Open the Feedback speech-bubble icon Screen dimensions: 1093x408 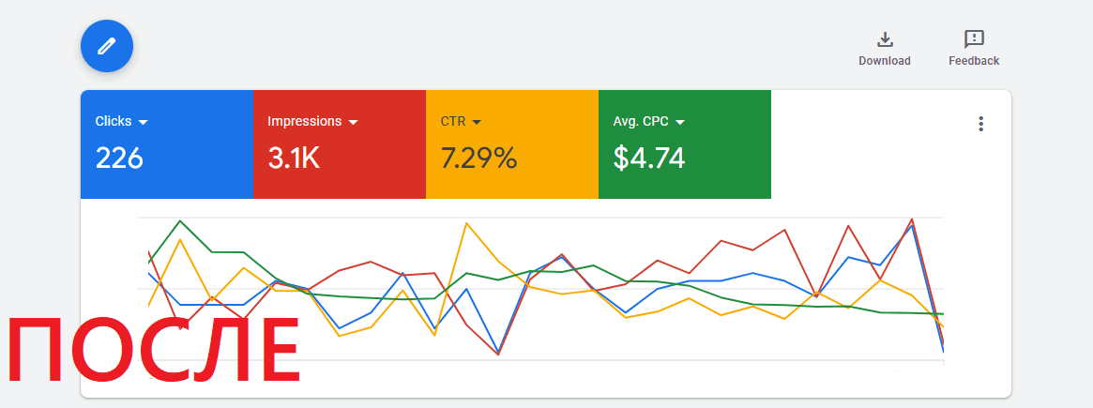(x=974, y=39)
